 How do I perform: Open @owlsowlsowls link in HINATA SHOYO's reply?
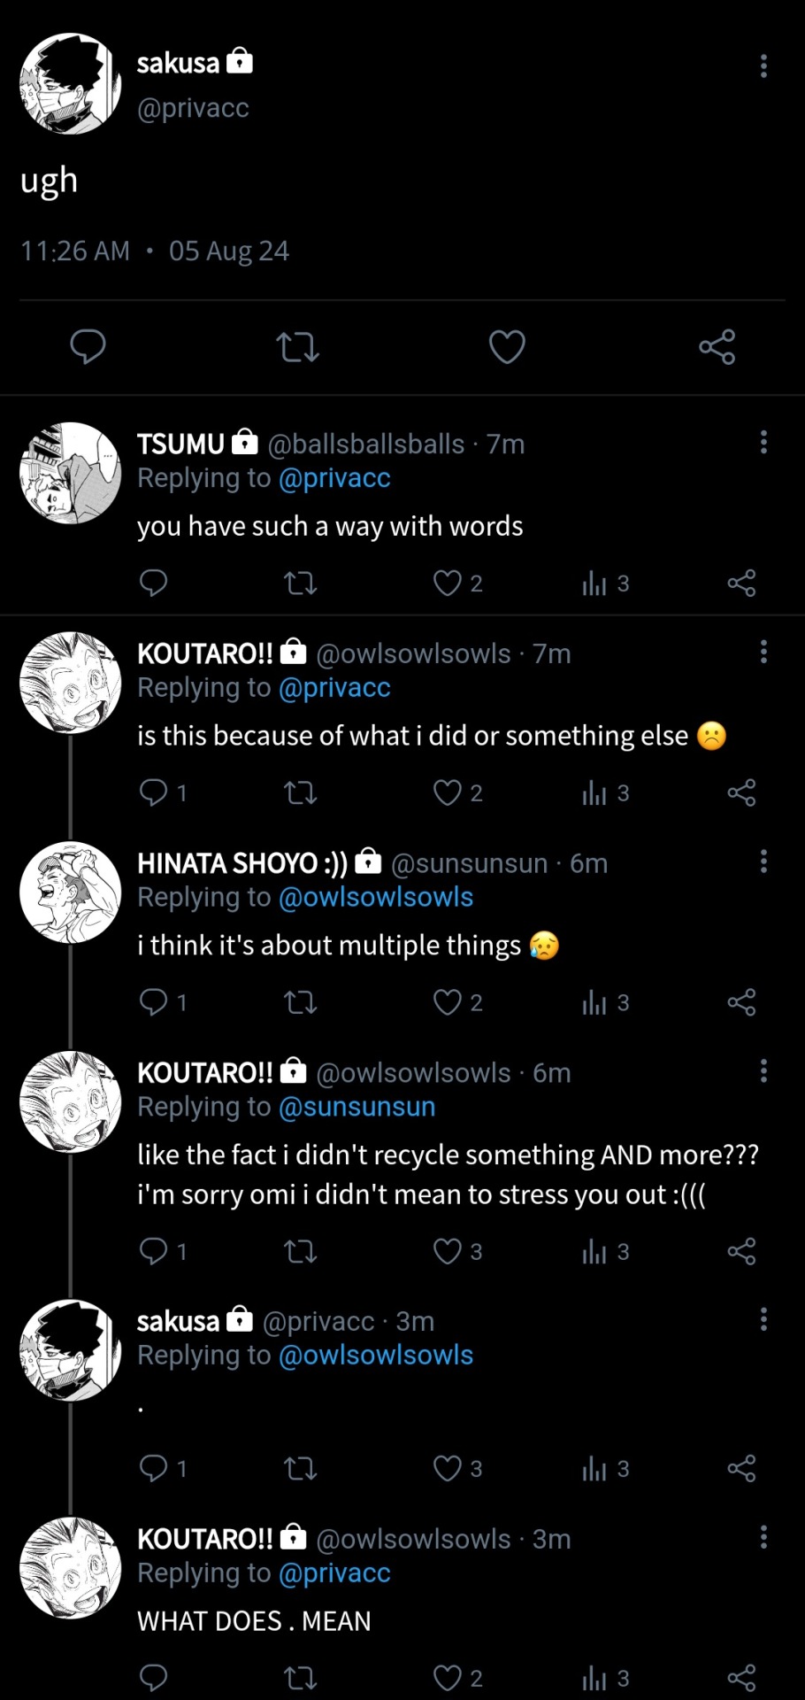click(x=376, y=897)
